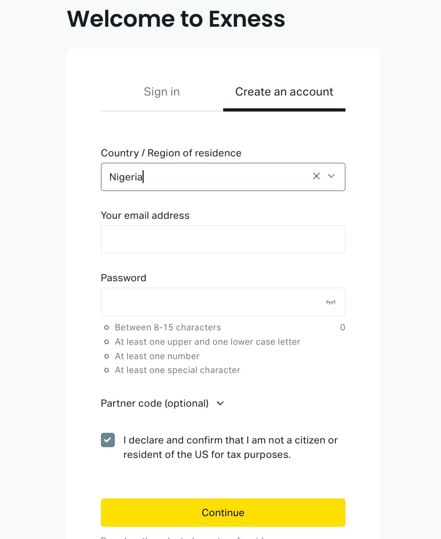Image resolution: width=441 pixels, height=539 pixels.
Task: Expand the Partner code chevron
Action: tap(220, 403)
